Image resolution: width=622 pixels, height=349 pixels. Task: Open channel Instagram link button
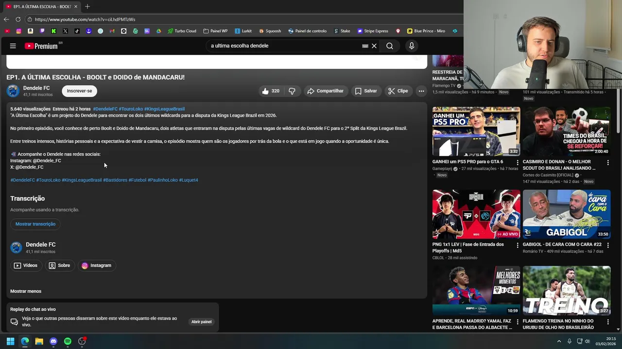coord(96,266)
